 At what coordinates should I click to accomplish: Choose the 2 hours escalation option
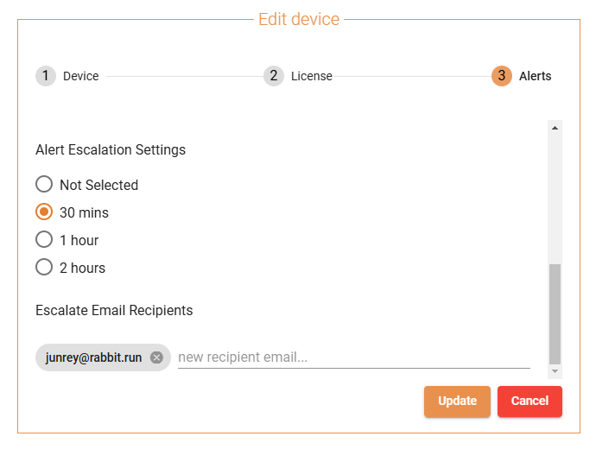point(44,268)
